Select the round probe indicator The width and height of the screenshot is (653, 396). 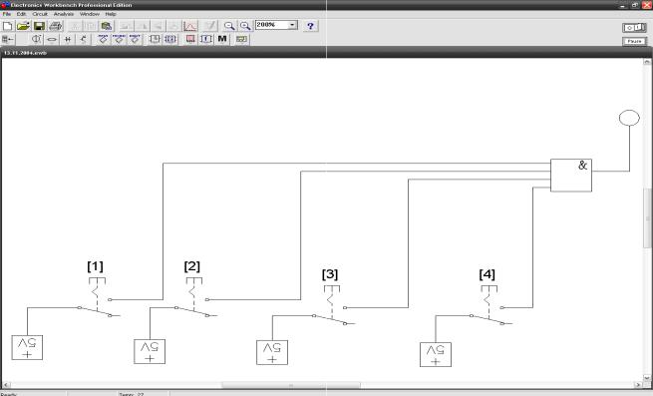click(x=629, y=118)
